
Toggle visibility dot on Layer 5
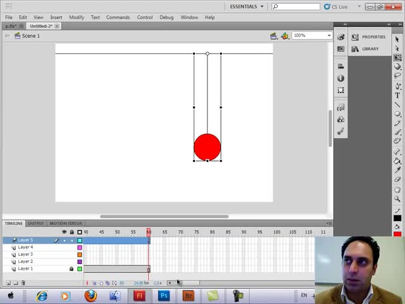coord(65,241)
